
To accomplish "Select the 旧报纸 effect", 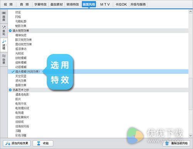I will pyautogui.click(x=19, y=122).
